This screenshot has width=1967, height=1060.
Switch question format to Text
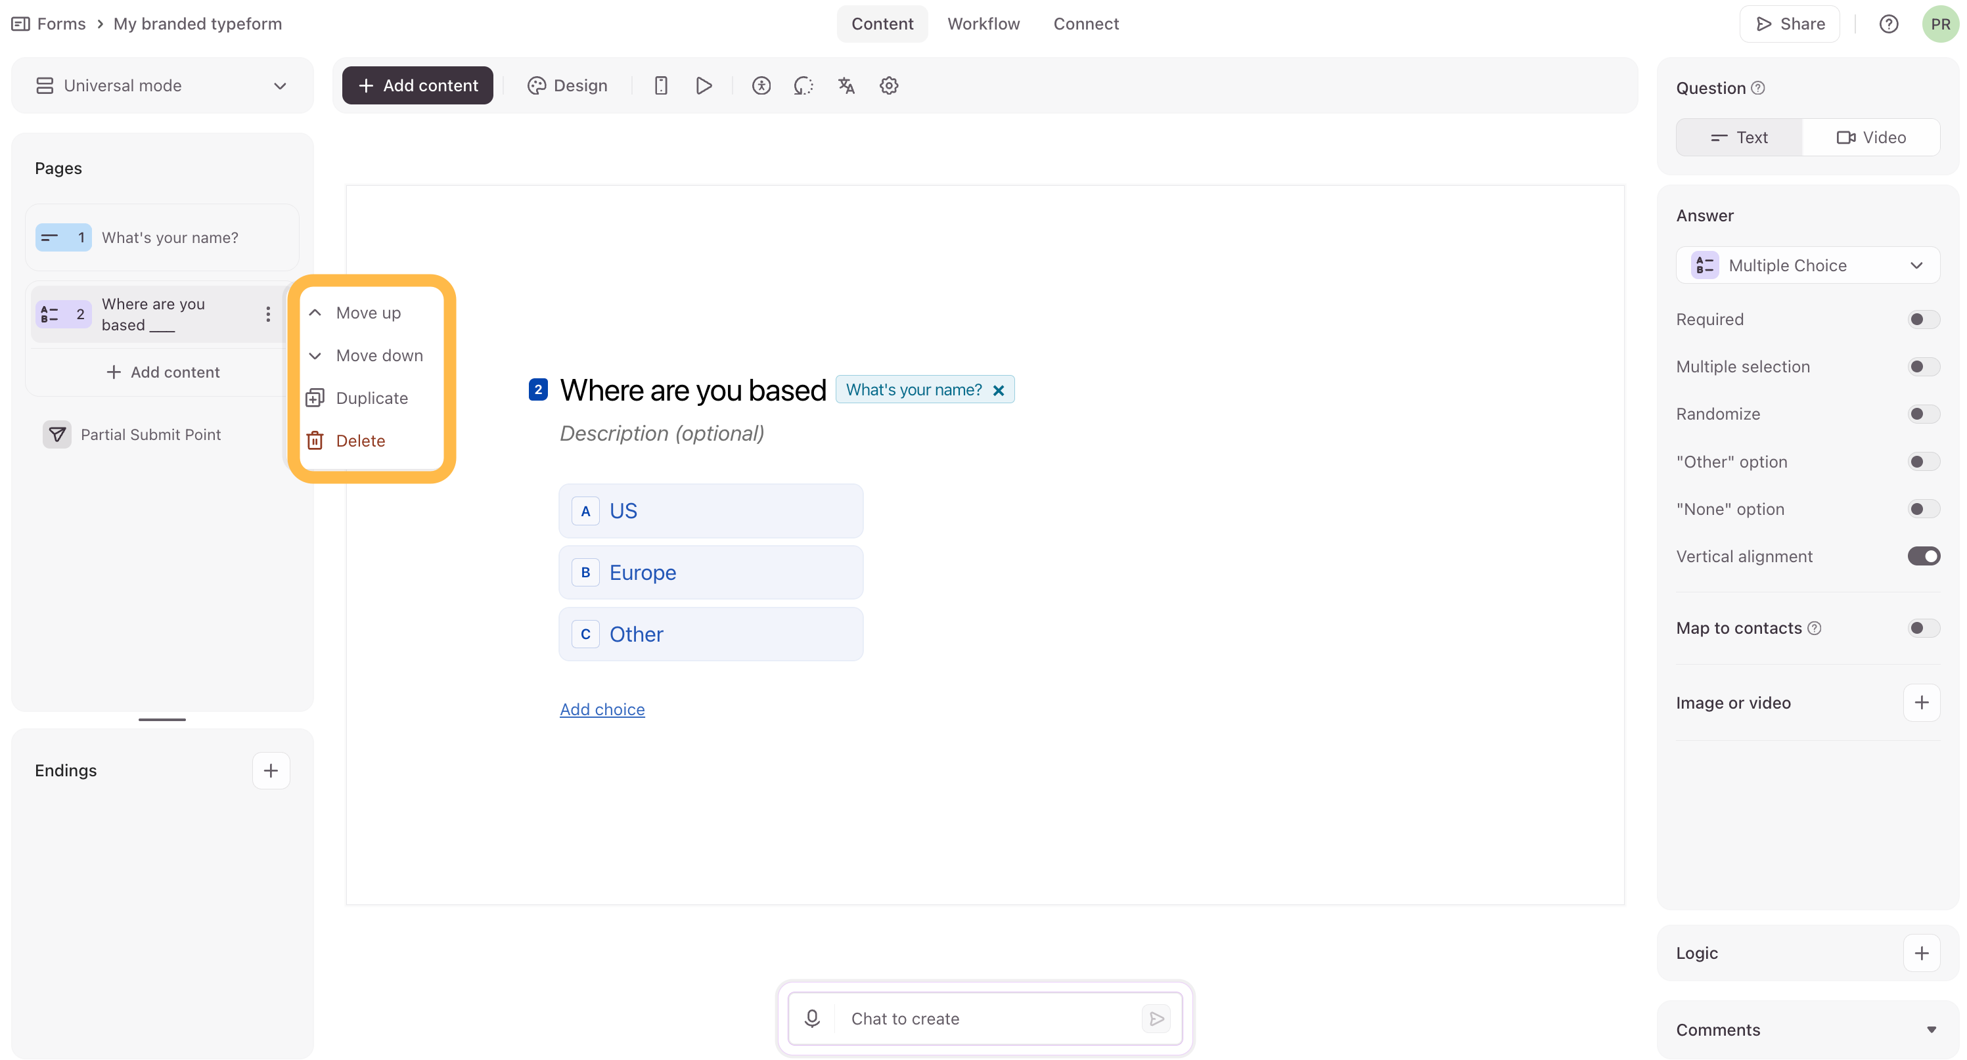click(x=1738, y=137)
